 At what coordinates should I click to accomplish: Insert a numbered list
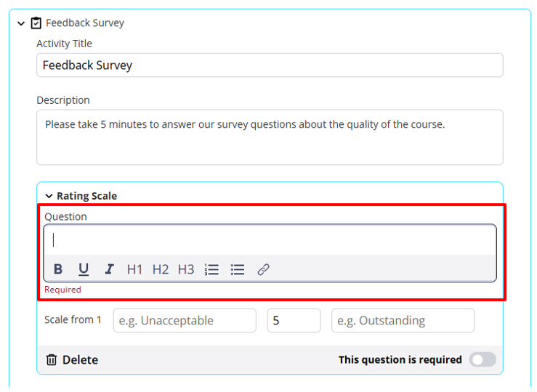click(x=211, y=269)
